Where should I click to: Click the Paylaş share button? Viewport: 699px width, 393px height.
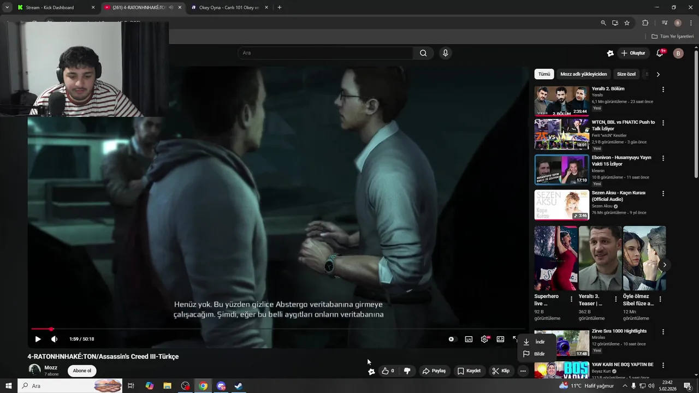pos(434,371)
